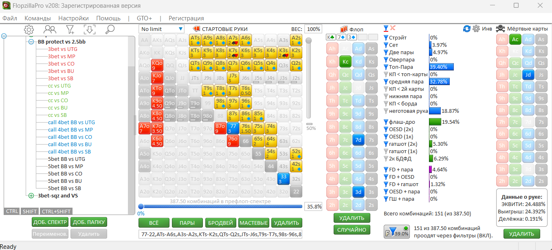Toggle the средняя пара filter funnel
Screen dimensions: 552x250
386,82
